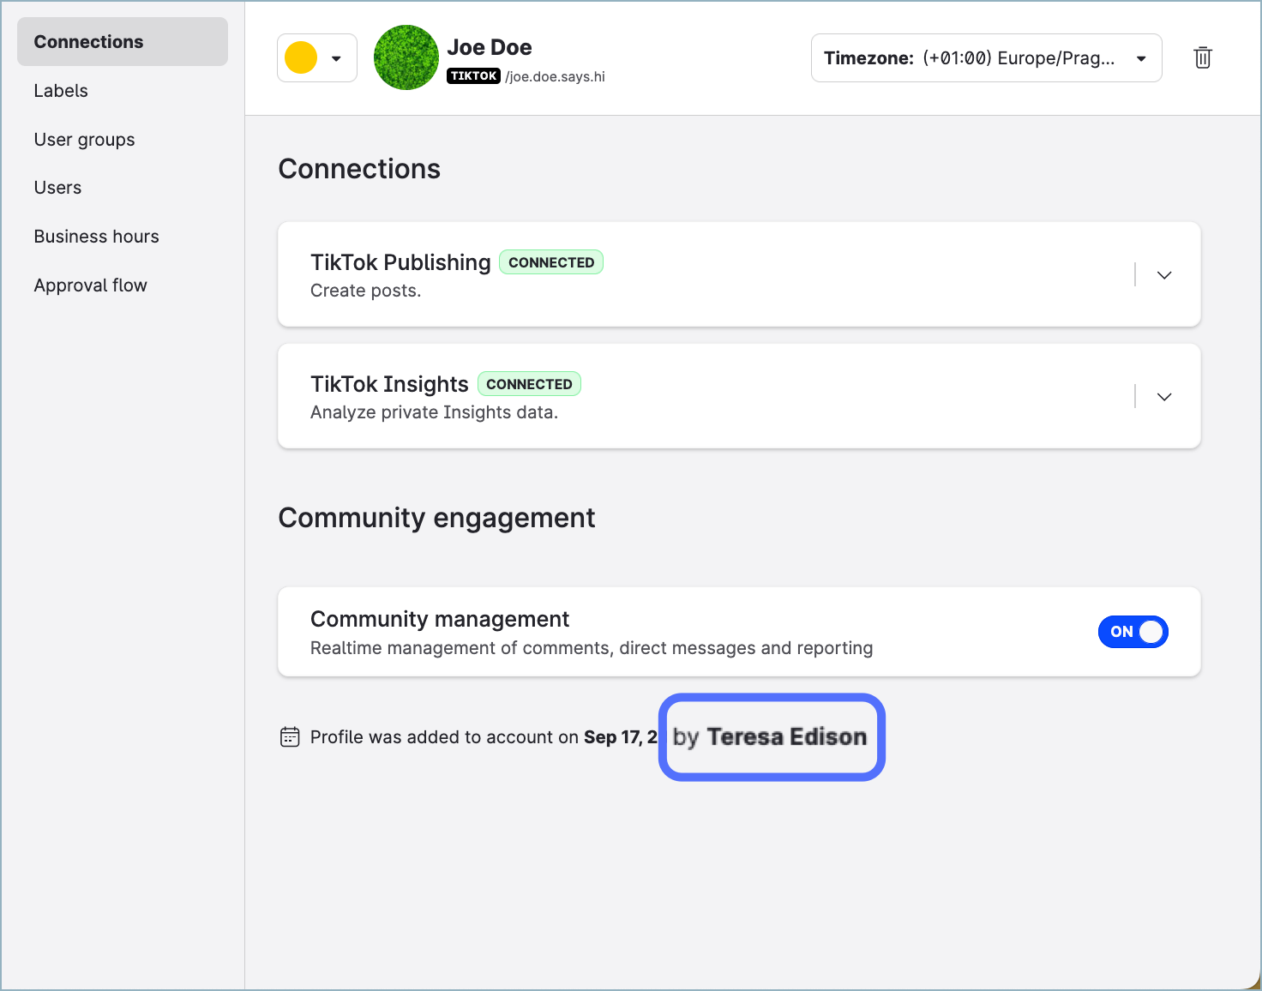Open the Users page
Screen dimensions: 1262x991
57,188
